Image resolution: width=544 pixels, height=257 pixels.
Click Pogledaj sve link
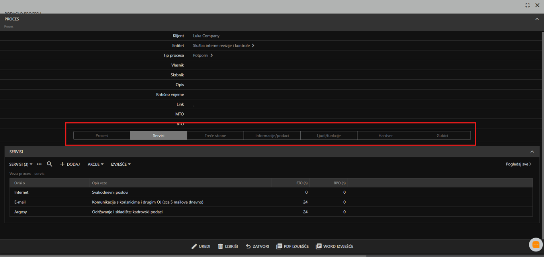pos(519,164)
